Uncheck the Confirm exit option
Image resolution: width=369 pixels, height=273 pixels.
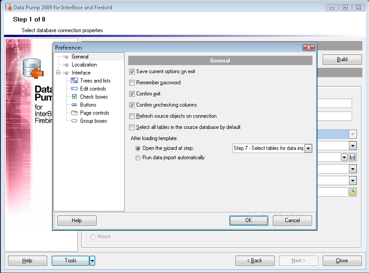[132, 94]
